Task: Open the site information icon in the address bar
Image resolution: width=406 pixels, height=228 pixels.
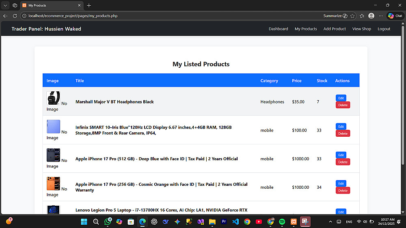Action: click(x=24, y=16)
